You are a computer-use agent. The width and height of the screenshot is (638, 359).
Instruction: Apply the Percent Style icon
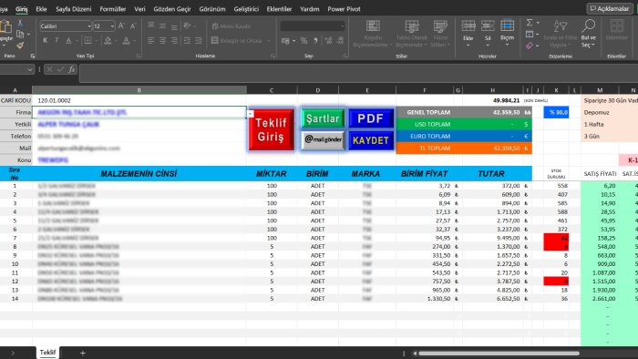304,41
